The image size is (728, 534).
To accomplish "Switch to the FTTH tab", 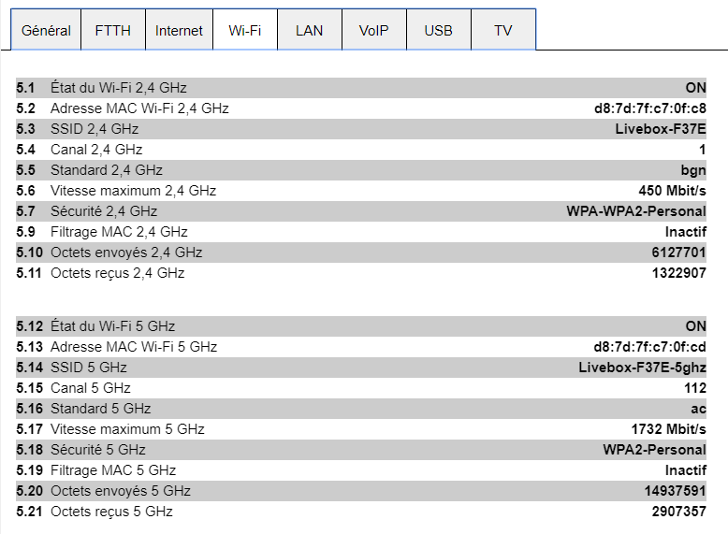I will click(113, 31).
